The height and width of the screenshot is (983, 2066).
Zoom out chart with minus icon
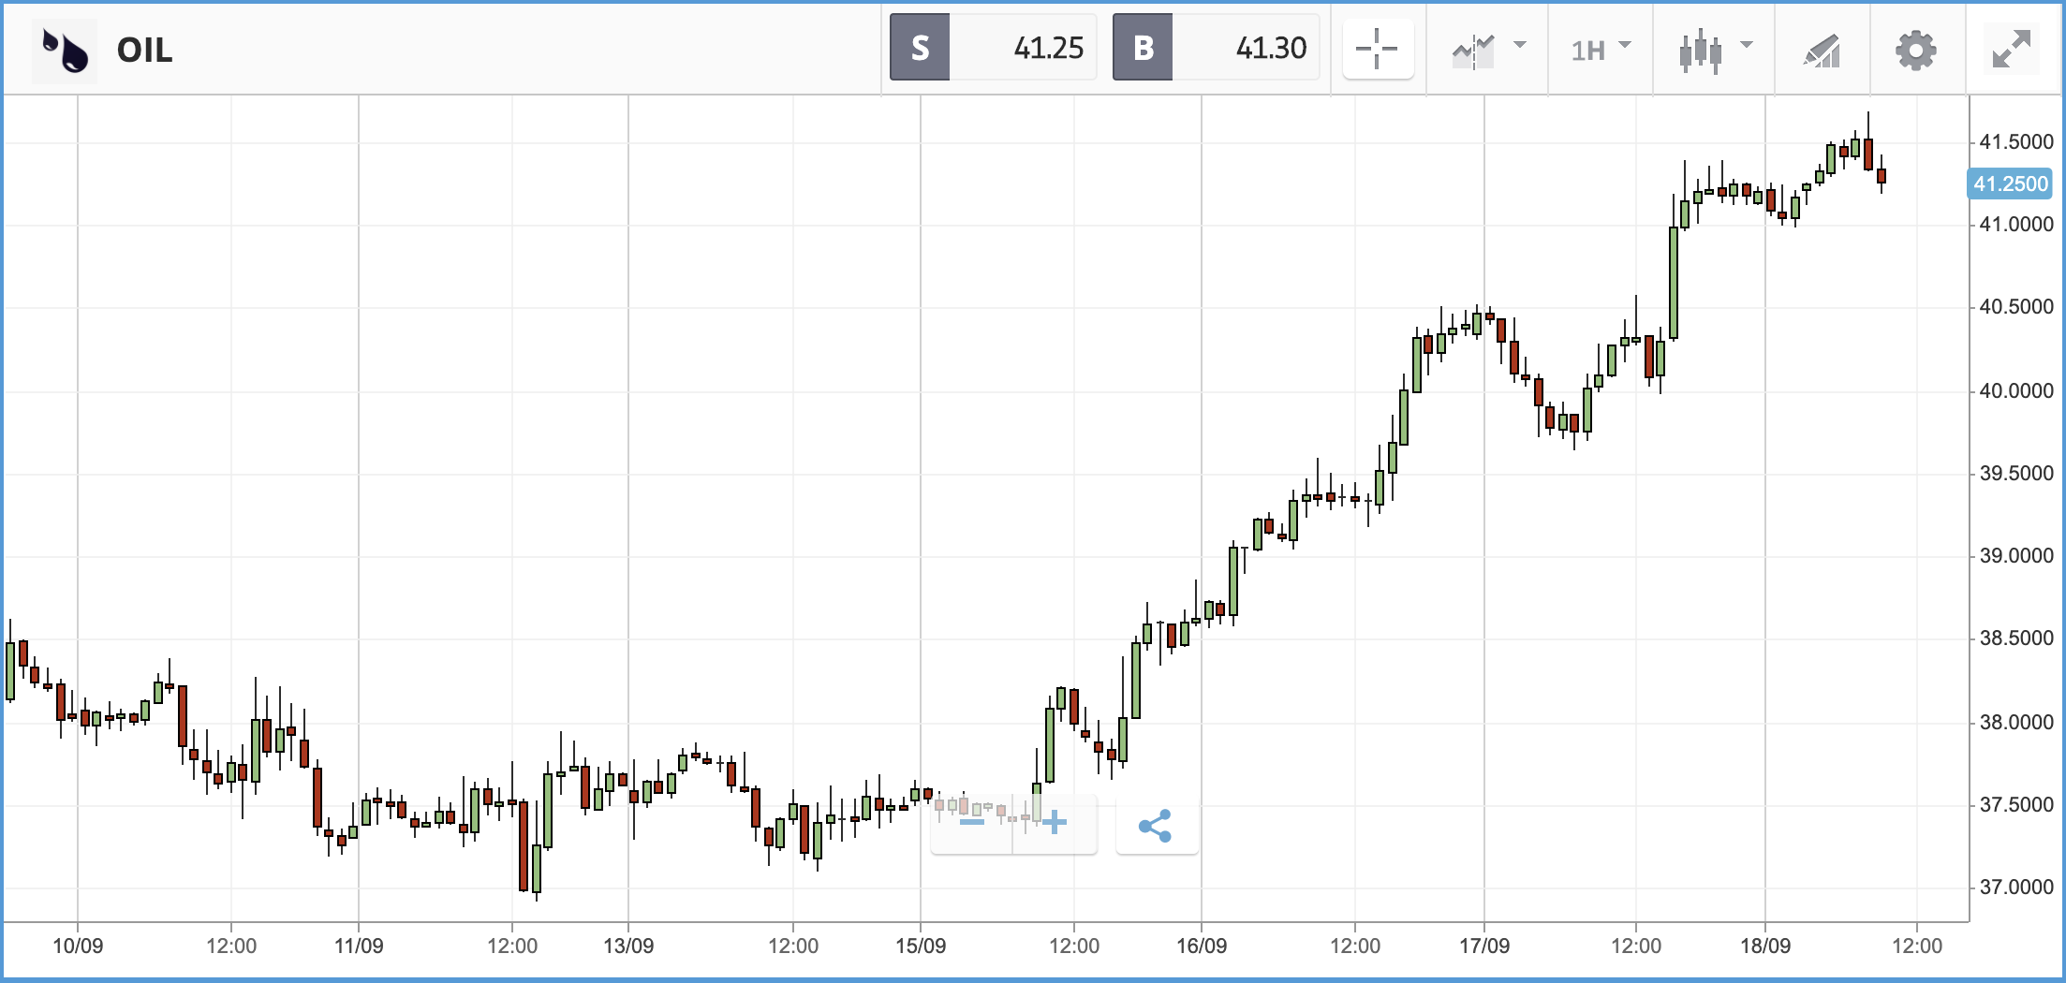(972, 823)
